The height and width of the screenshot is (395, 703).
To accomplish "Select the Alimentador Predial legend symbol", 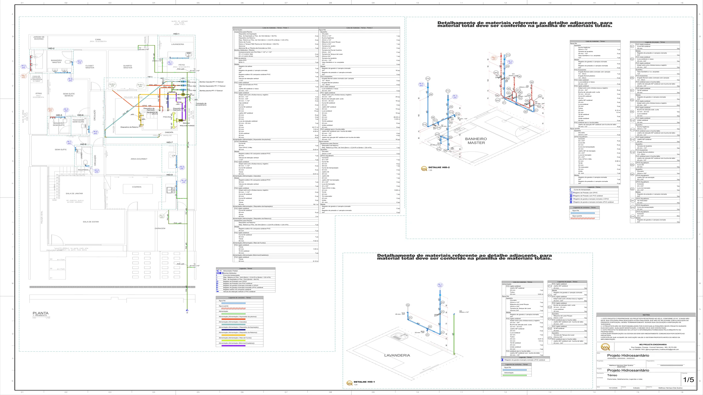I will click(x=219, y=271).
